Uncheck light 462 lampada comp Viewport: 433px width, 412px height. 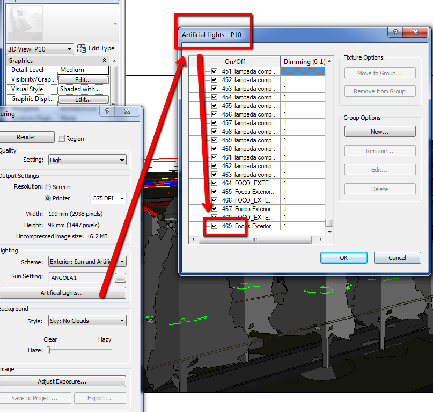(x=214, y=165)
